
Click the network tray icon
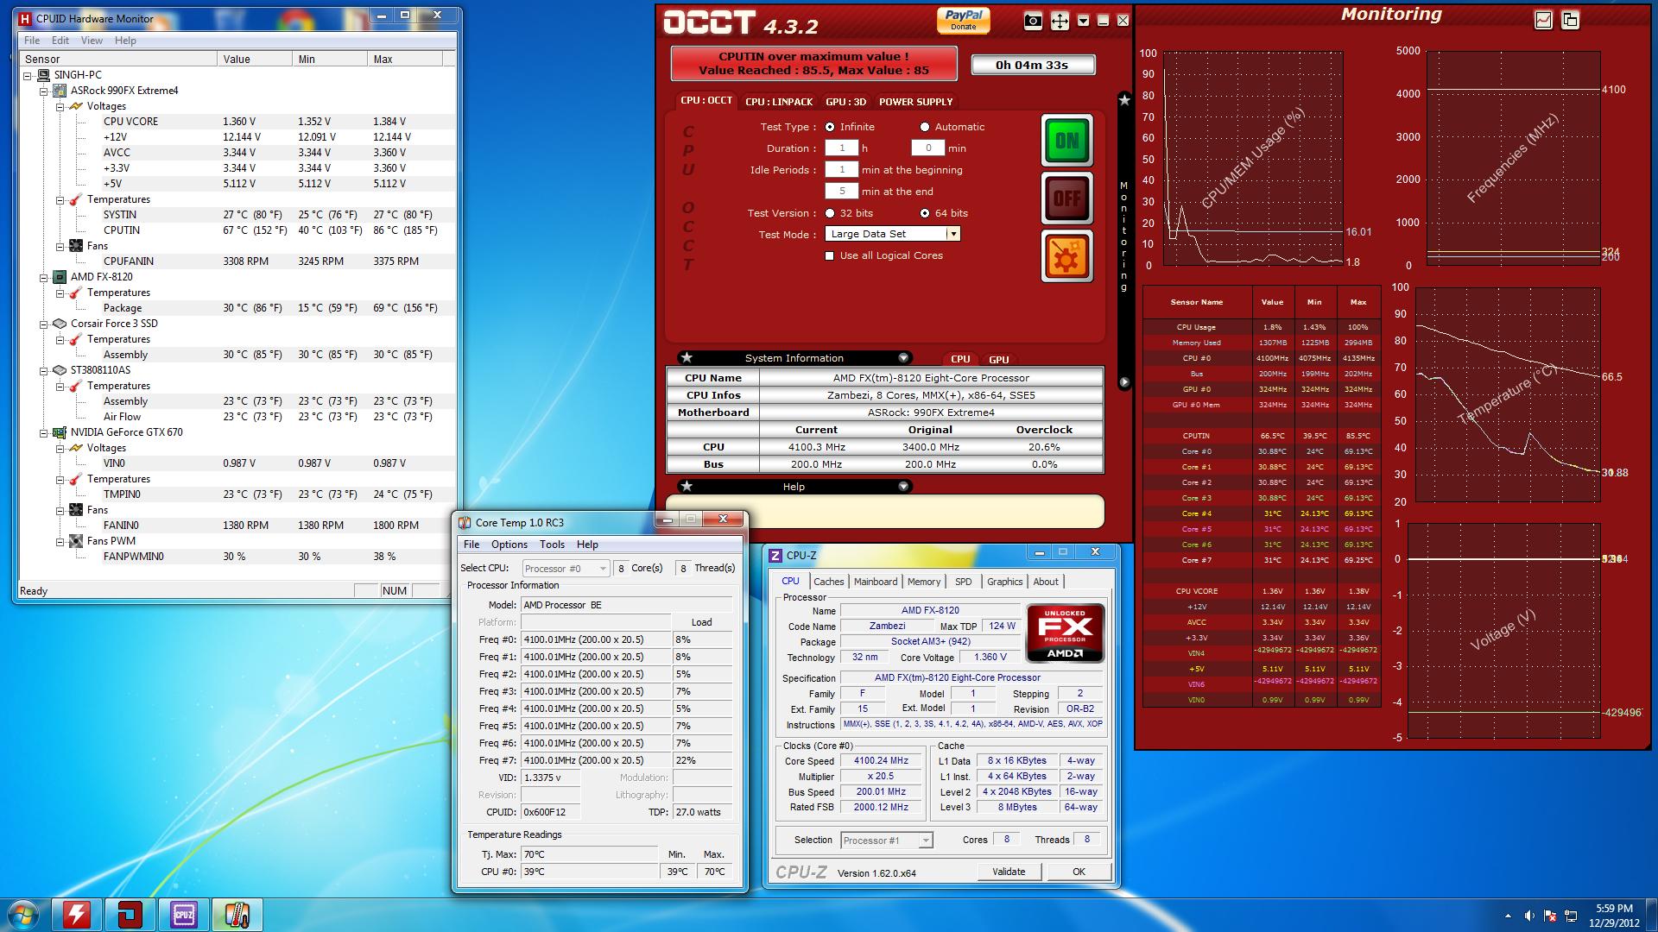pos(1571,916)
